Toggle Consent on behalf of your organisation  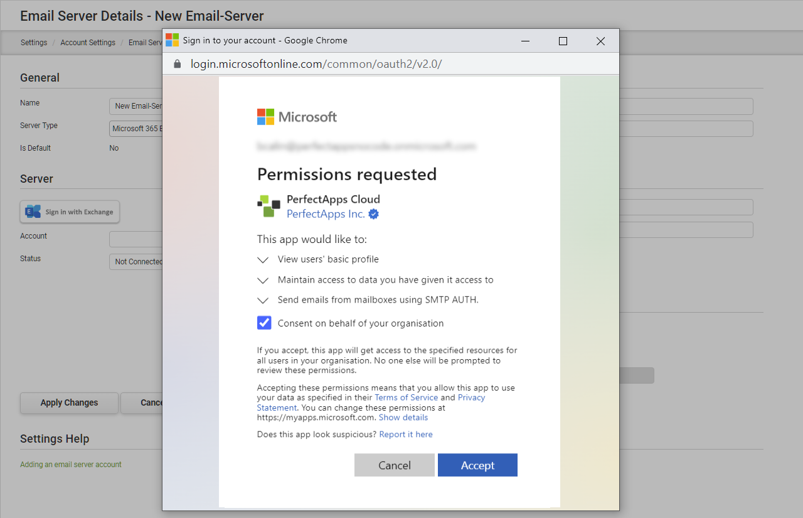click(x=264, y=323)
